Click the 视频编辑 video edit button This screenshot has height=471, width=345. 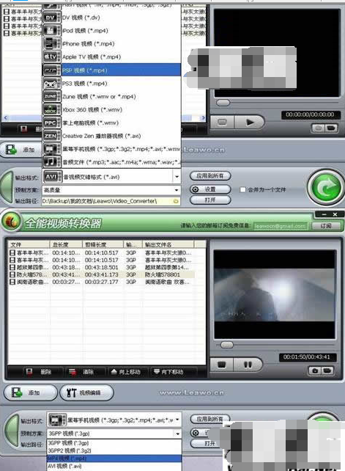click(86, 392)
